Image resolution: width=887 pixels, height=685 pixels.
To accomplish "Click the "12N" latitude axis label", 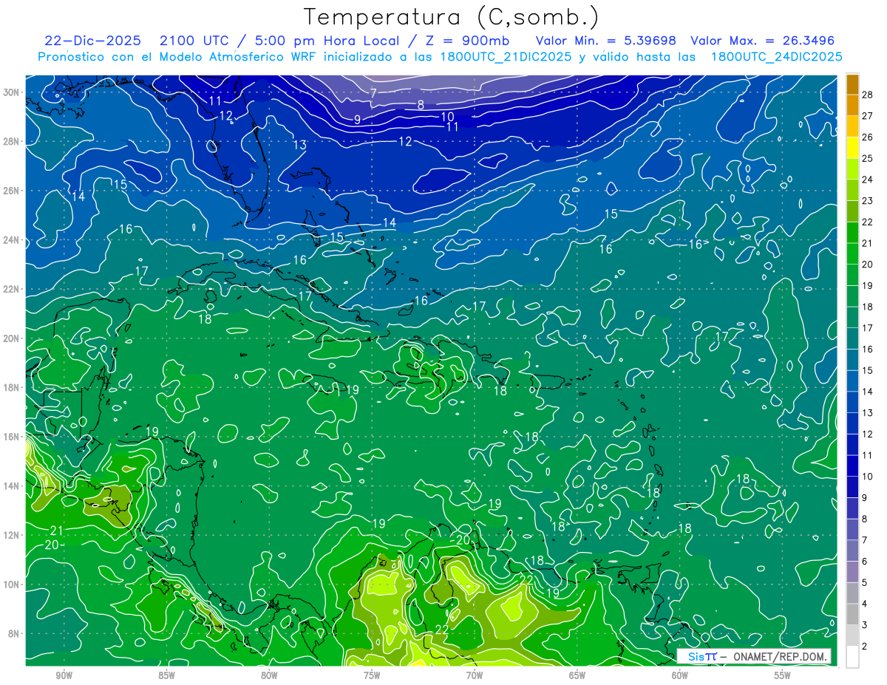I will pos(12,535).
